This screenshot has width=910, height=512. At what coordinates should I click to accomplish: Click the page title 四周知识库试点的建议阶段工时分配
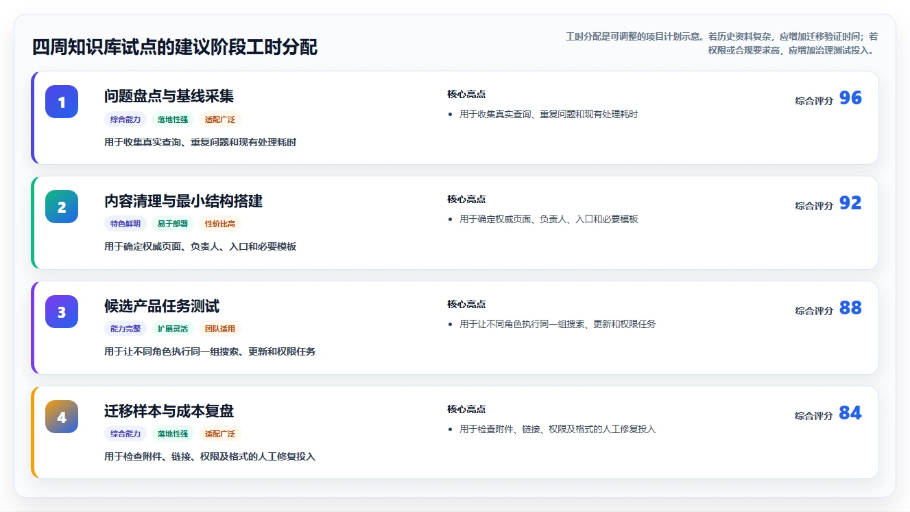(175, 47)
